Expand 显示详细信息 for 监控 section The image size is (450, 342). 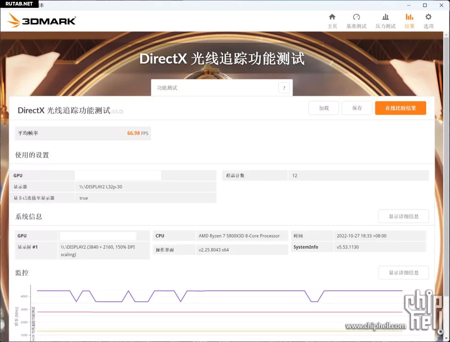404,273
